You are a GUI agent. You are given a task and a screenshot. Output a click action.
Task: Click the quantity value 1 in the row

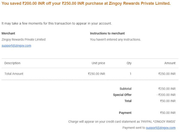pyautogui.click(x=131, y=74)
